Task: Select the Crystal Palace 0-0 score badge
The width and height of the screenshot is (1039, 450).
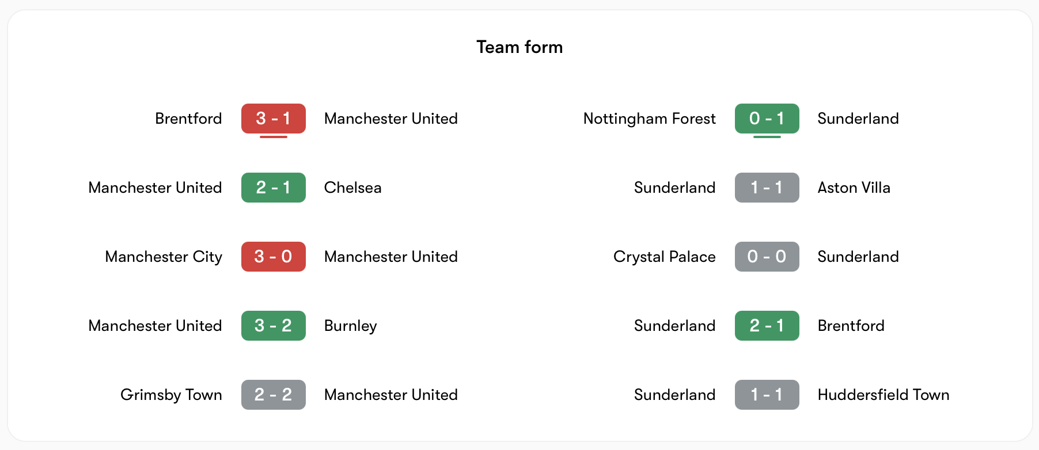Action: pos(767,257)
